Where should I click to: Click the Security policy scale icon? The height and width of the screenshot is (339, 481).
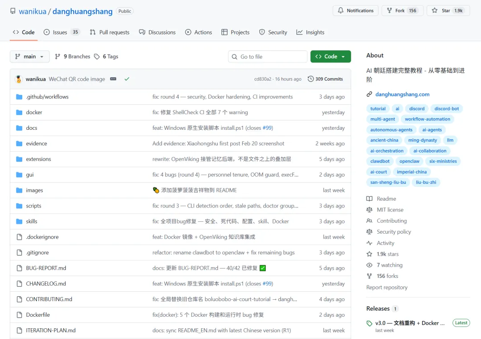(x=369, y=232)
